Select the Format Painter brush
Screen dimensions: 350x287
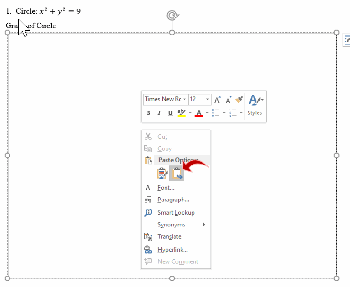(x=239, y=99)
